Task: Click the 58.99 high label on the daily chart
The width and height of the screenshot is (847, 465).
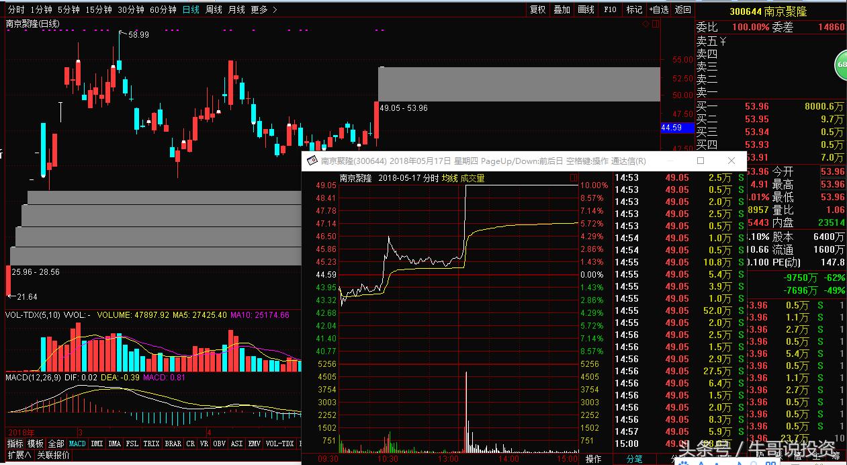Action: pyautogui.click(x=138, y=34)
